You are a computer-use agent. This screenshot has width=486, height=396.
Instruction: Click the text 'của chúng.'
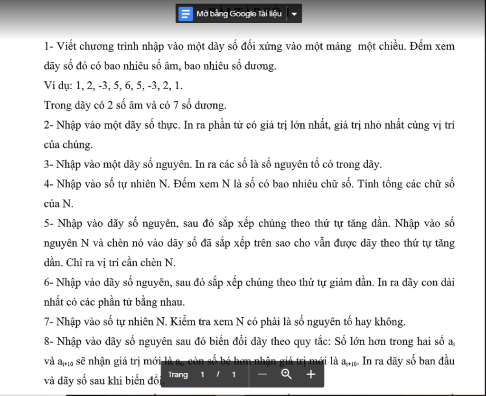point(68,145)
